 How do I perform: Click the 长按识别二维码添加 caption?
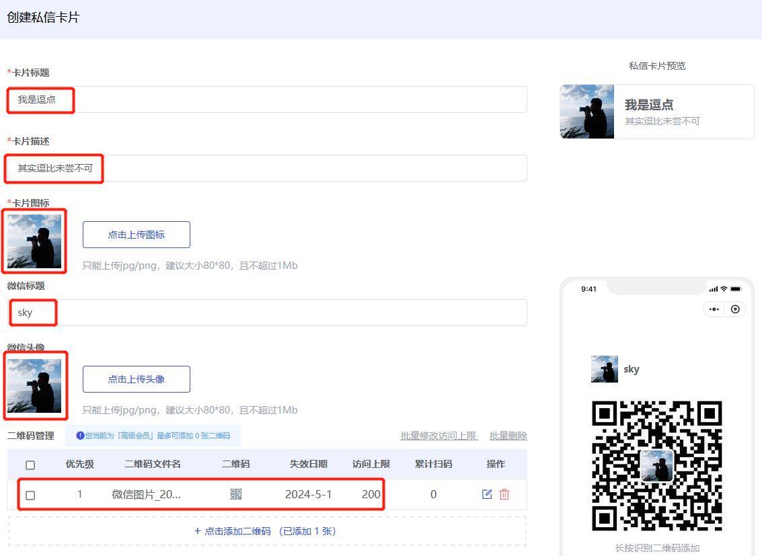coord(657,548)
